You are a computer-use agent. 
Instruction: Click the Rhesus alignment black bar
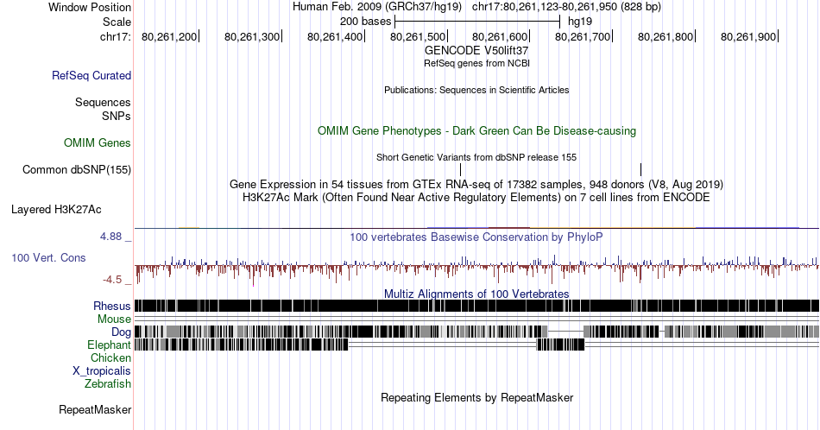pos(476,306)
